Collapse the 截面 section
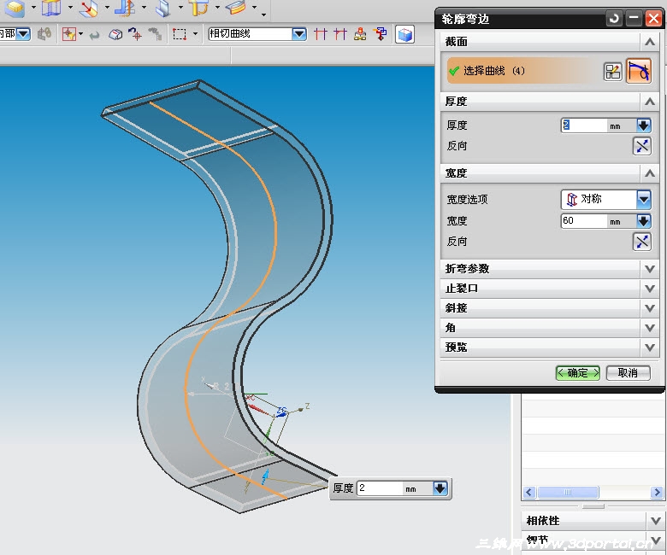The image size is (667, 555). [650, 42]
